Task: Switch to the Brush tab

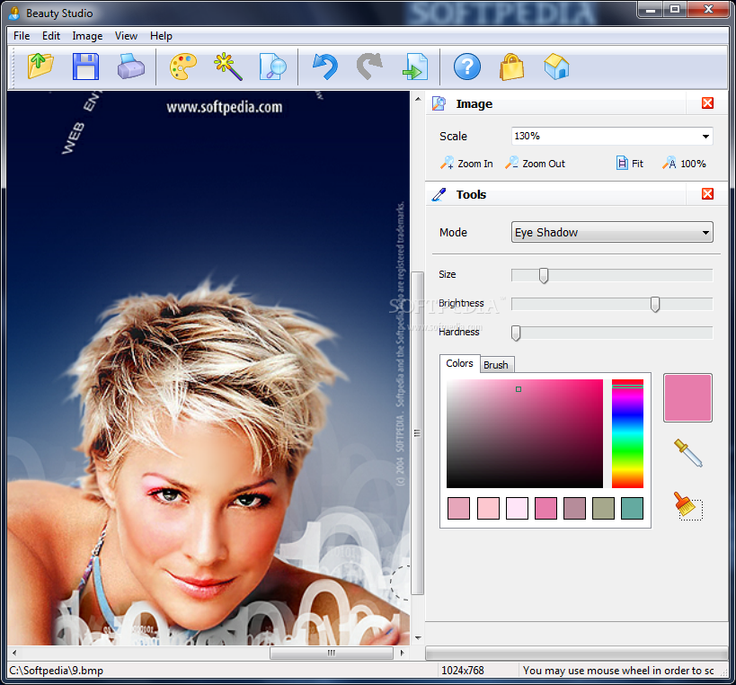Action: [496, 365]
